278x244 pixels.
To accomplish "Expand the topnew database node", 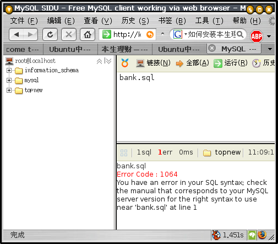I will (9, 90).
